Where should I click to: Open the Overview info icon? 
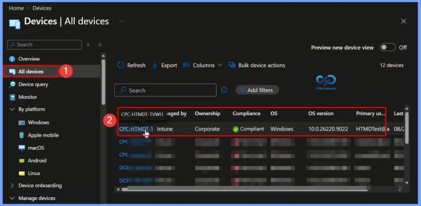coord(12,59)
